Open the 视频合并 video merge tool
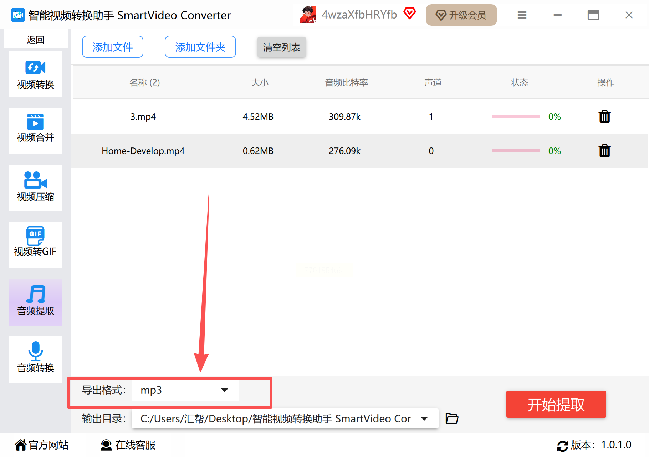Screen dimensions: 649x457 pyautogui.click(x=35, y=131)
